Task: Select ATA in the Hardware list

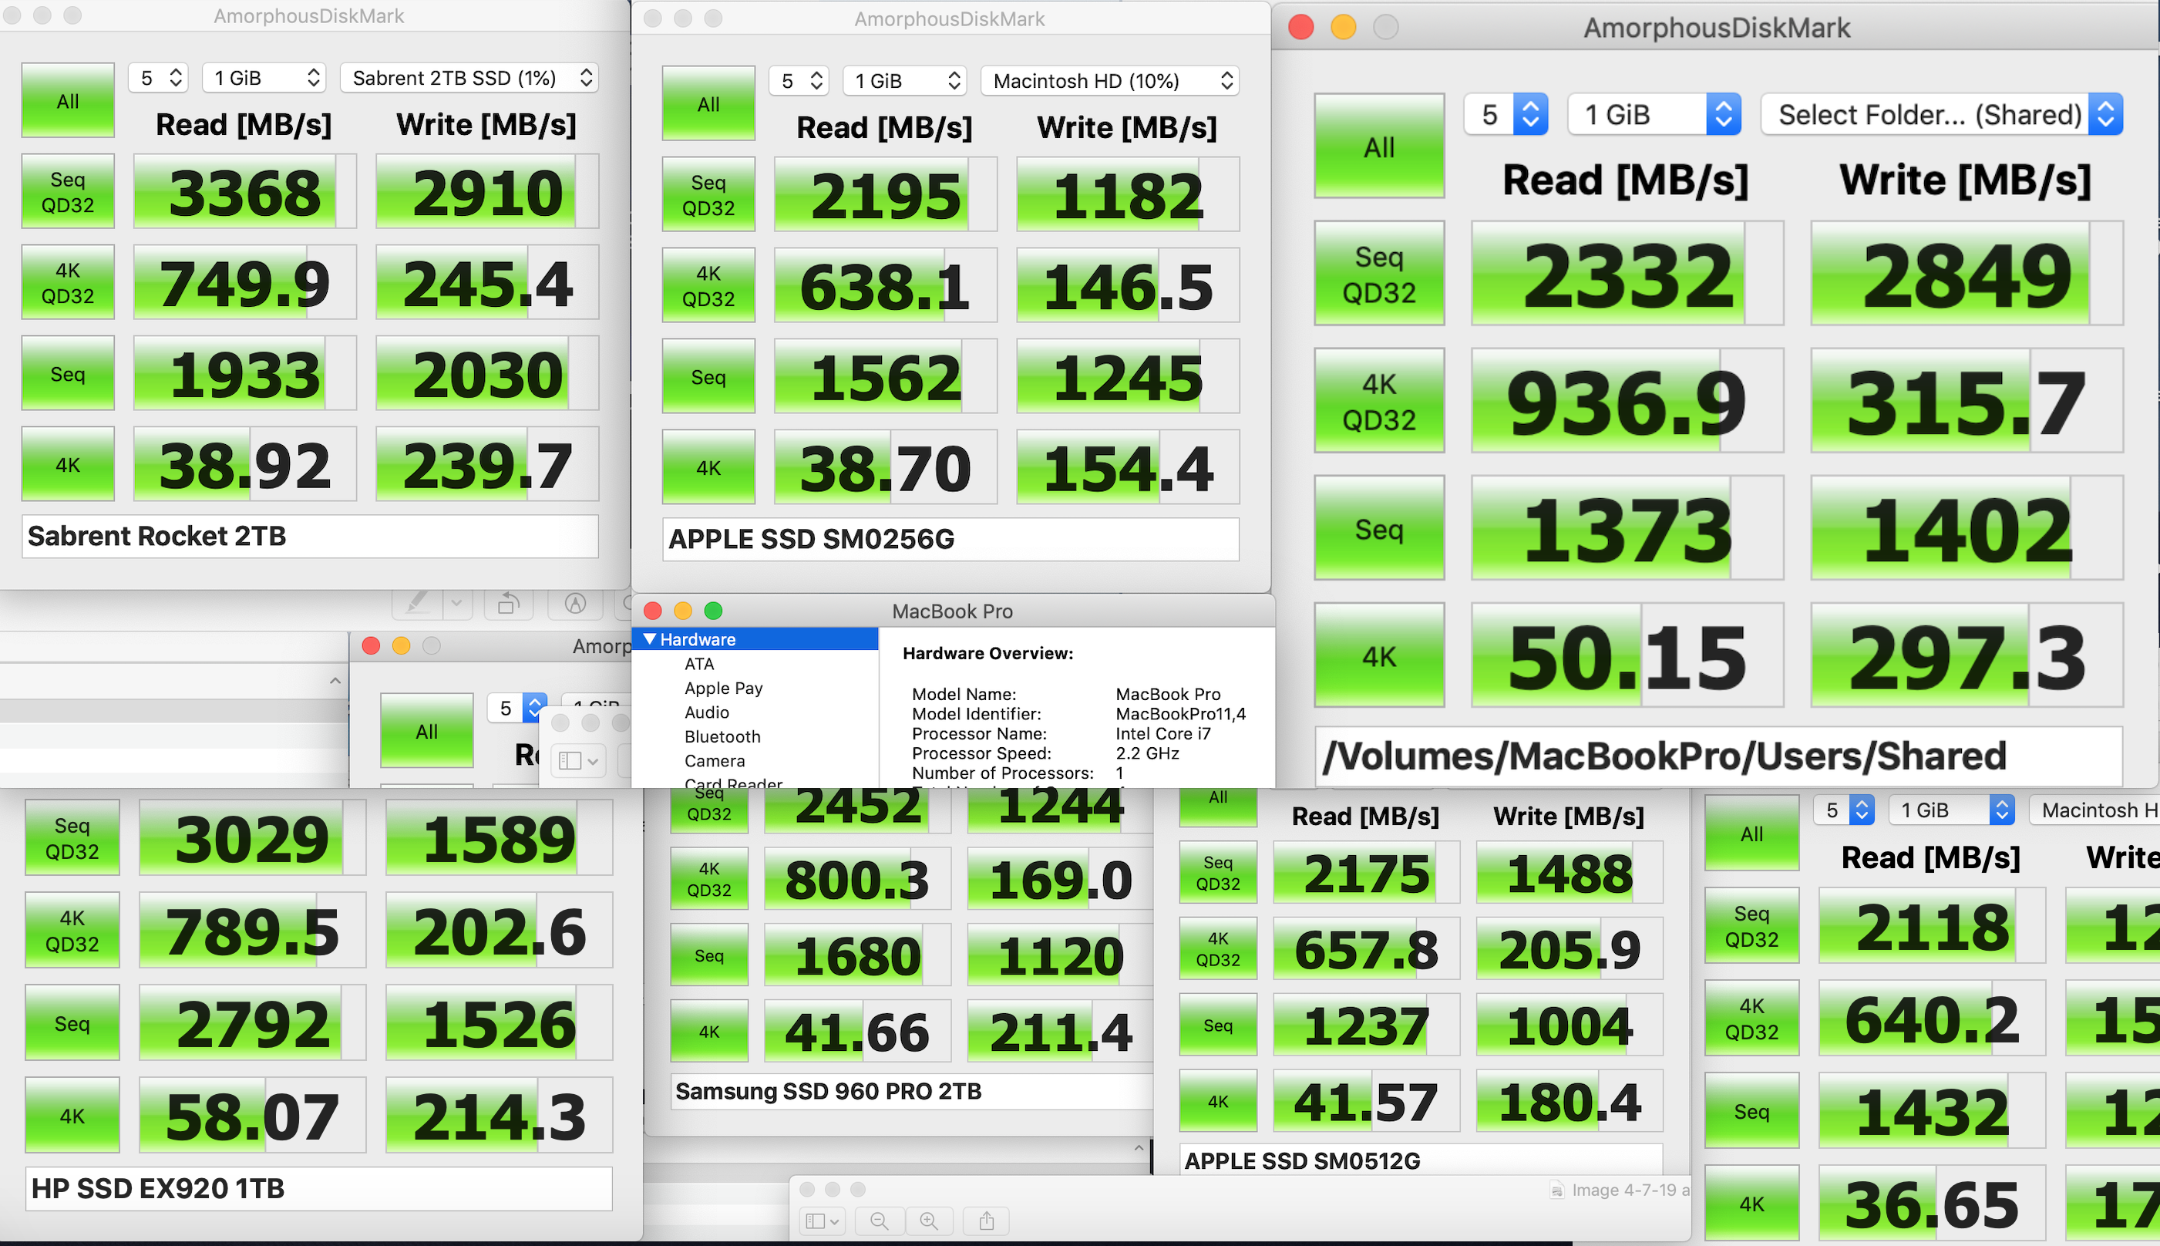Action: 699,664
